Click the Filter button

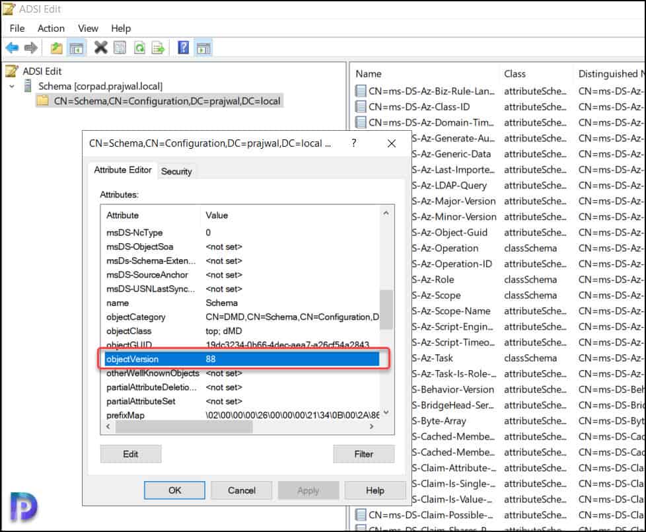[364, 453]
